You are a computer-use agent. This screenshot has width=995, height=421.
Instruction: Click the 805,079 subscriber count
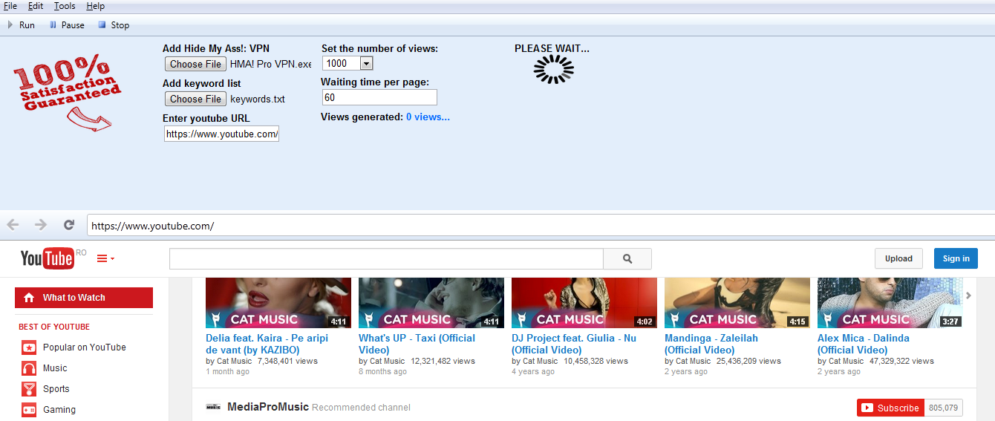[943, 408]
